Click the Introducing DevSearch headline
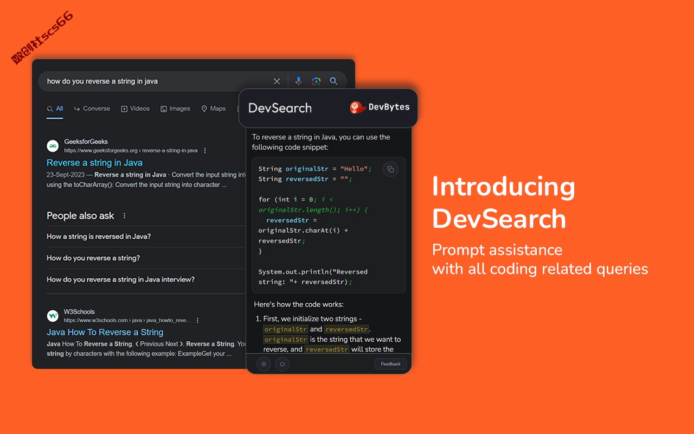The height and width of the screenshot is (434, 694). pyautogui.click(x=503, y=203)
